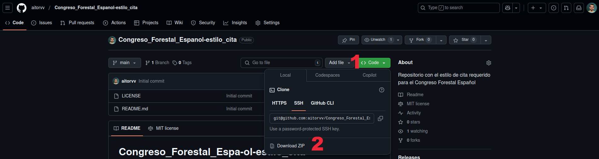Viewport: 599px width, 159px height.
Task: Select the SSH clone option
Action: coord(299,103)
